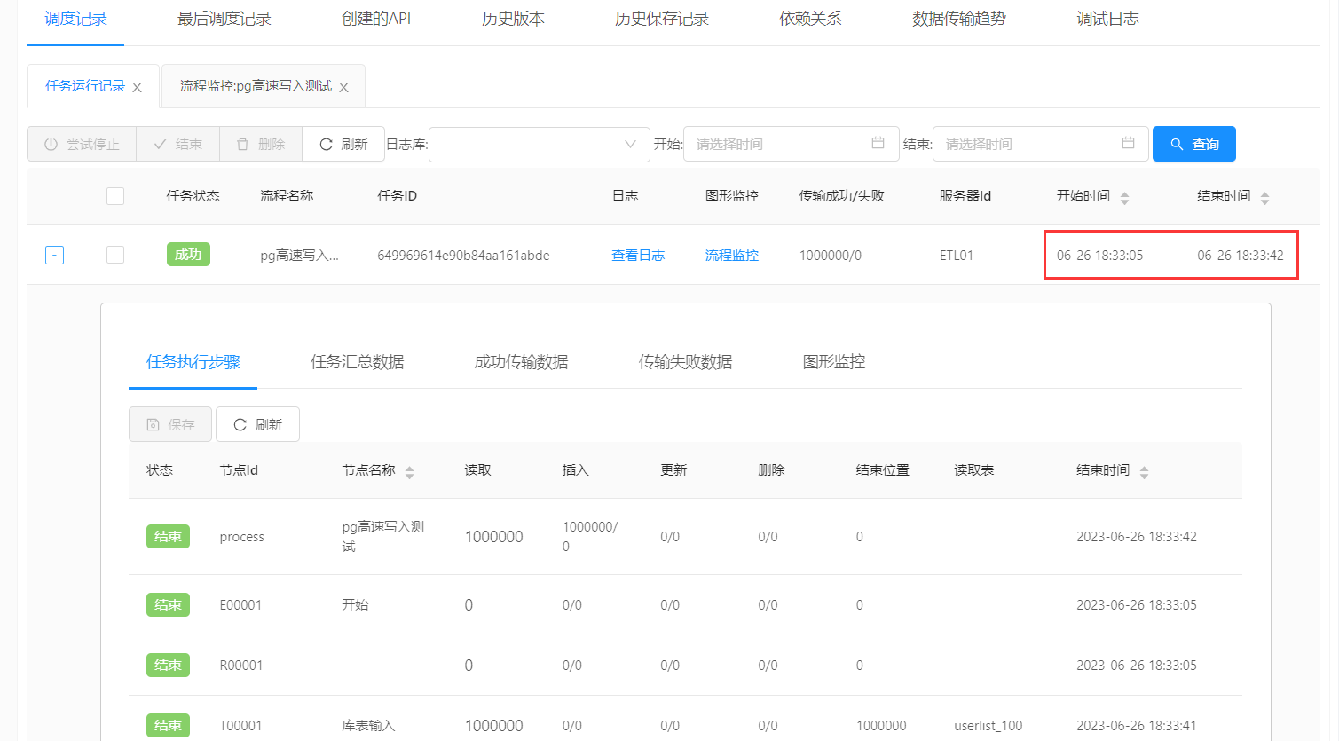Viewport: 1339px width, 741px height.
Task: Click the 刷新 icon in top toolbar
Action: pyautogui.click(x=327, y=144)
